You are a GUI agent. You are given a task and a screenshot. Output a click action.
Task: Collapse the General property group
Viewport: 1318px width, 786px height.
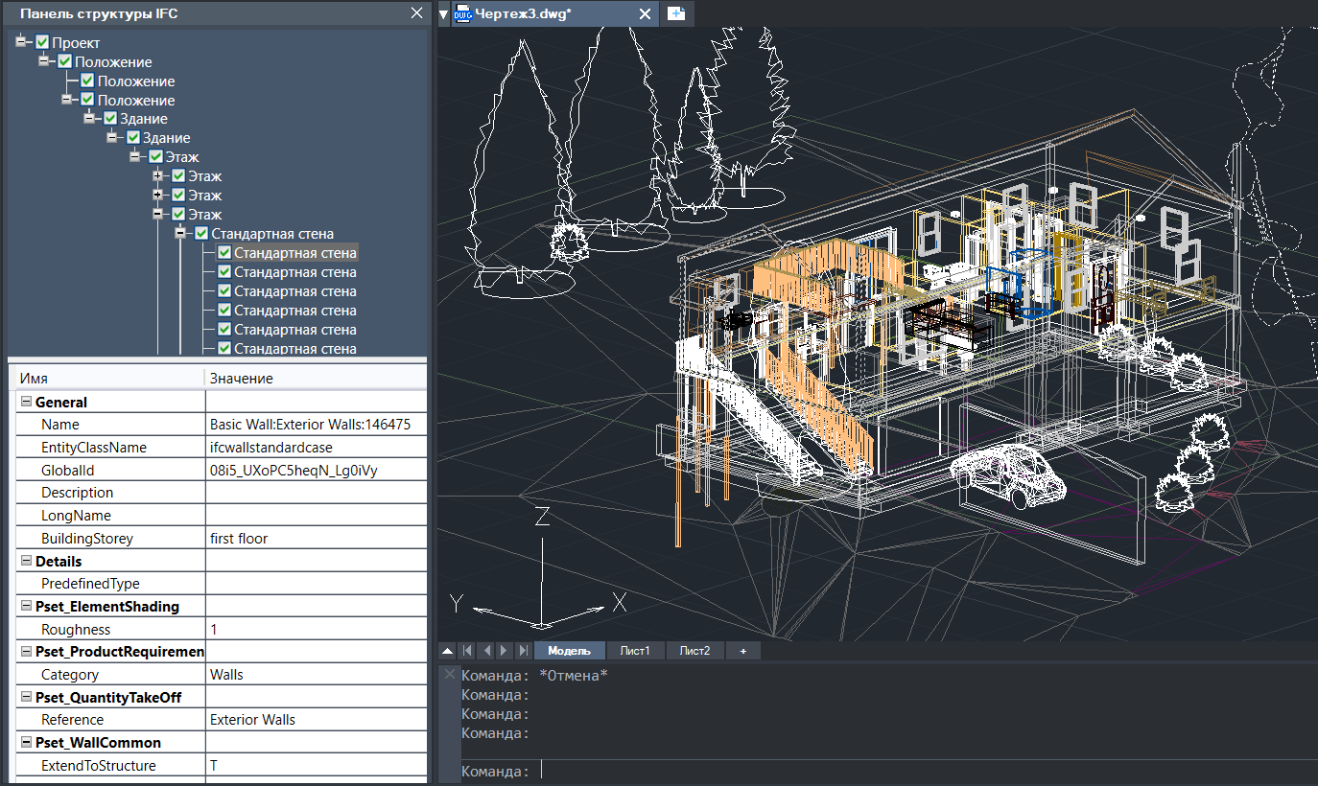click(x=26, y=403)
